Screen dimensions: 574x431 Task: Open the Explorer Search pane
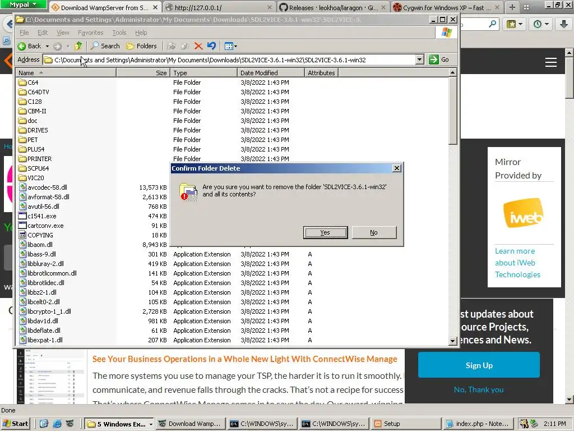tap(105, 46)
